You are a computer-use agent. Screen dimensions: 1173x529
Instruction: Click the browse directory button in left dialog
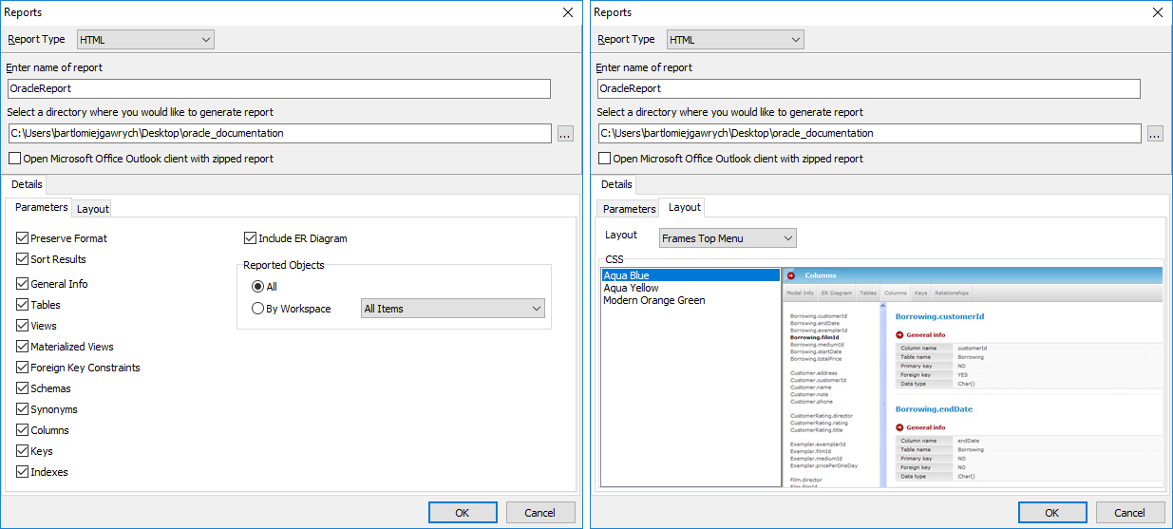(565, 134)
